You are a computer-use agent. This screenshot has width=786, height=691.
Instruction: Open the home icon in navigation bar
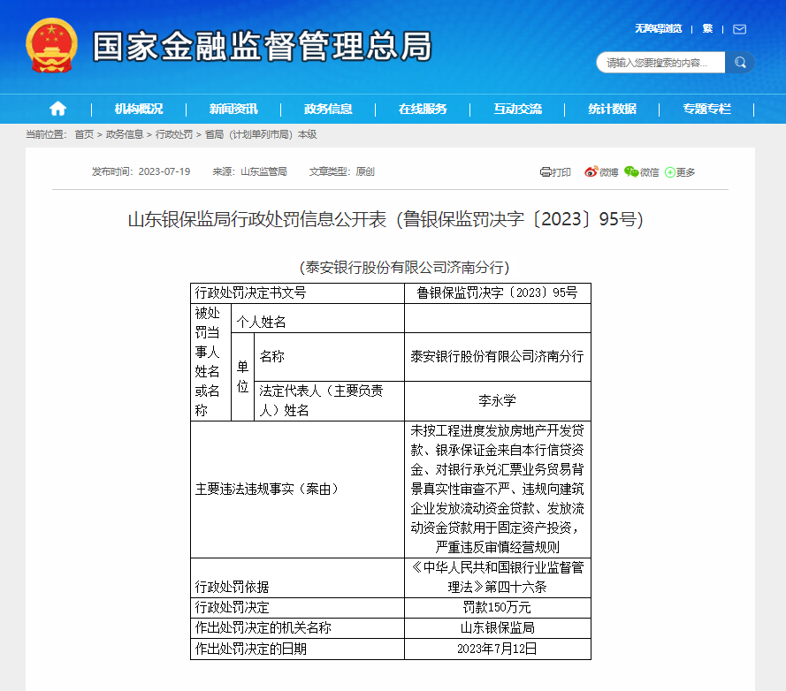57,108
